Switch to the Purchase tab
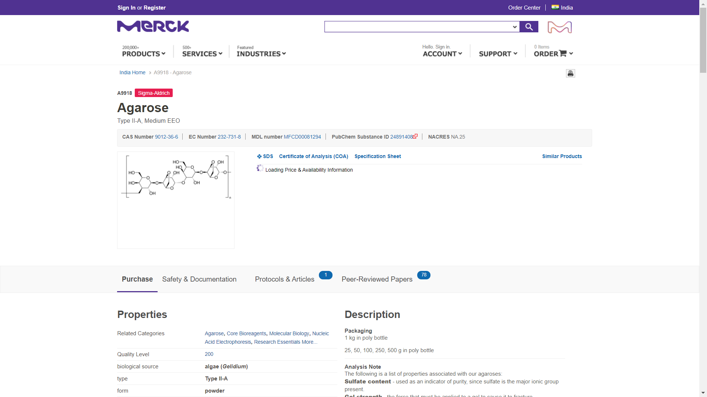 click(x=137, y=279)
